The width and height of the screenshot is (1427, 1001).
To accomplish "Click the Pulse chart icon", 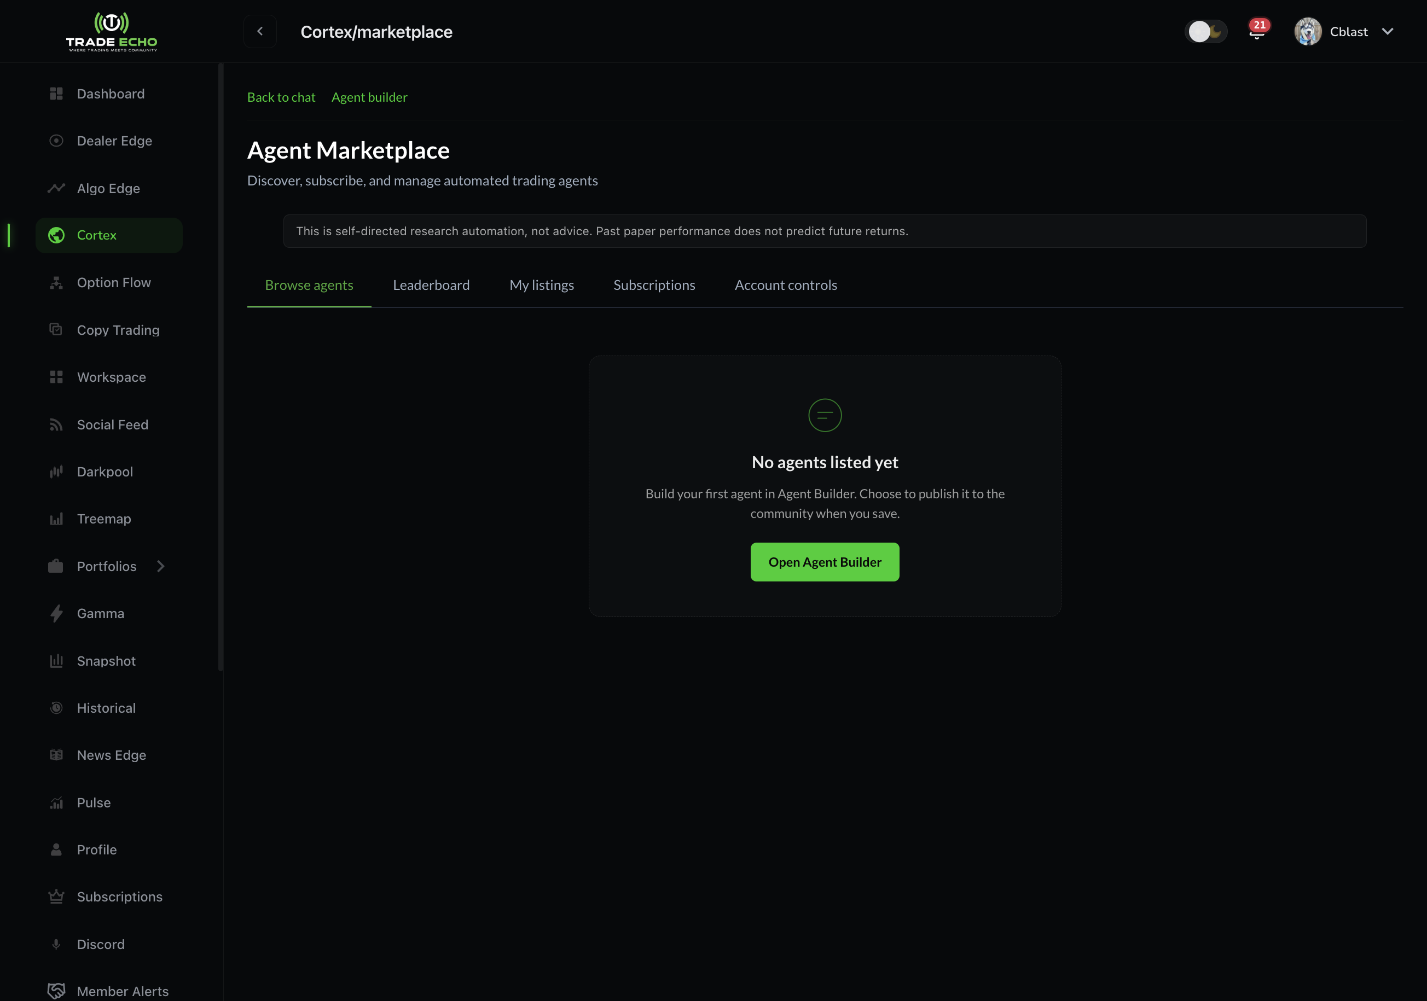I will tap(56, 802).
